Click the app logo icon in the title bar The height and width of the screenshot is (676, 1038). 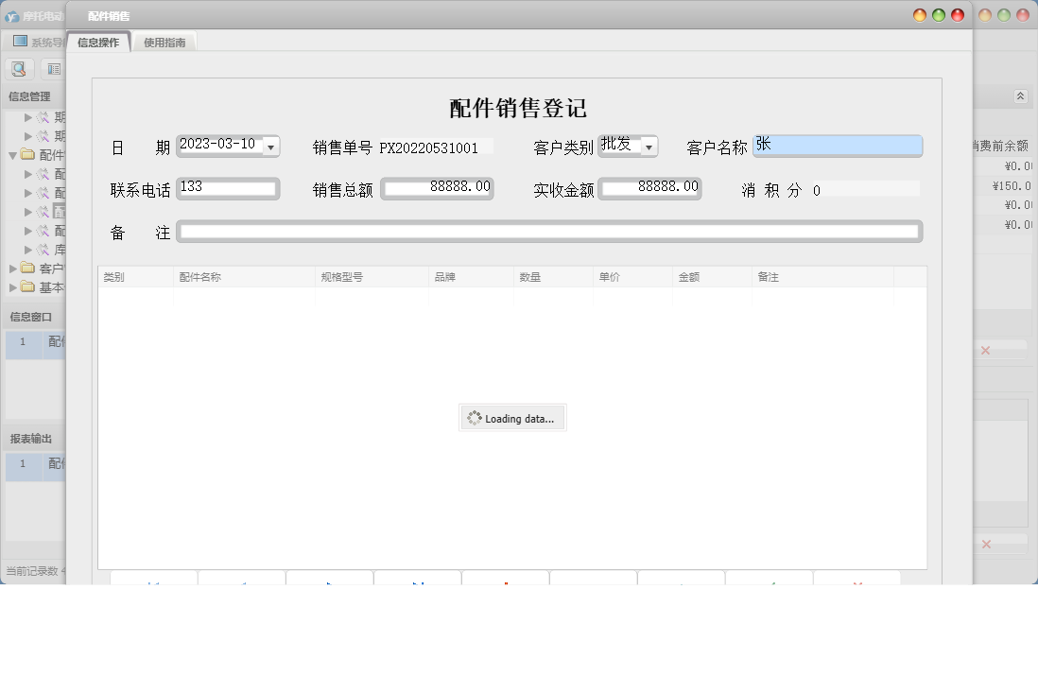pos(13,14)
